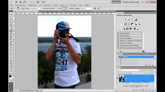Open the Просмотр menu

point(73,5)
